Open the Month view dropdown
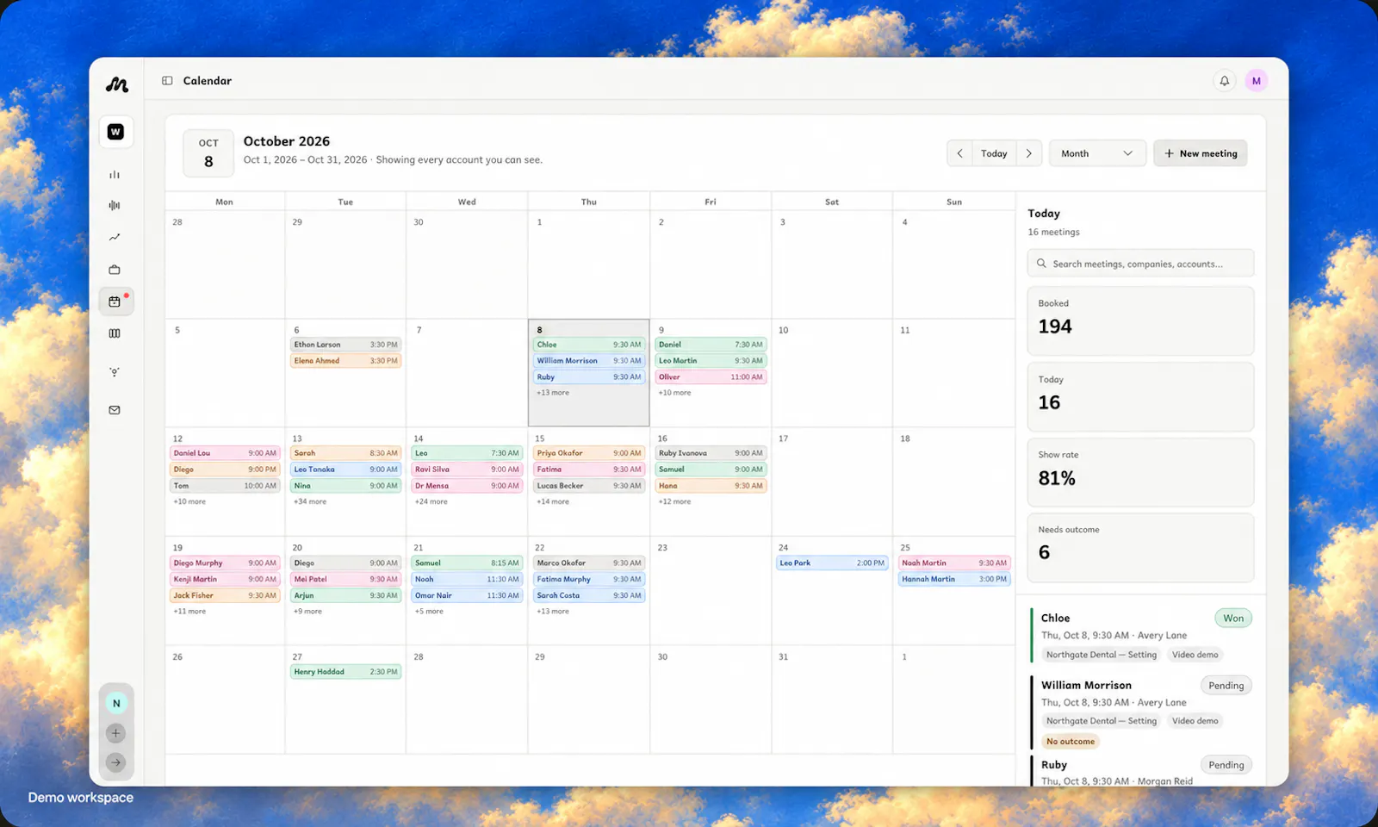 tap(1097, 153)
